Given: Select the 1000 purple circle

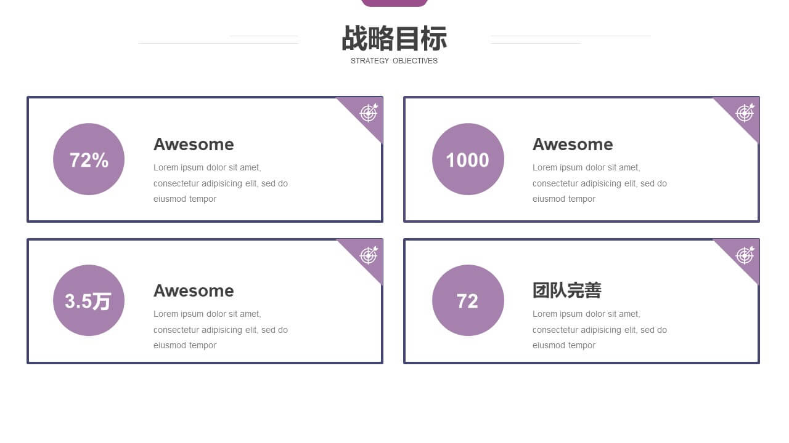Looking at the screenshot, I should (468, 159).
